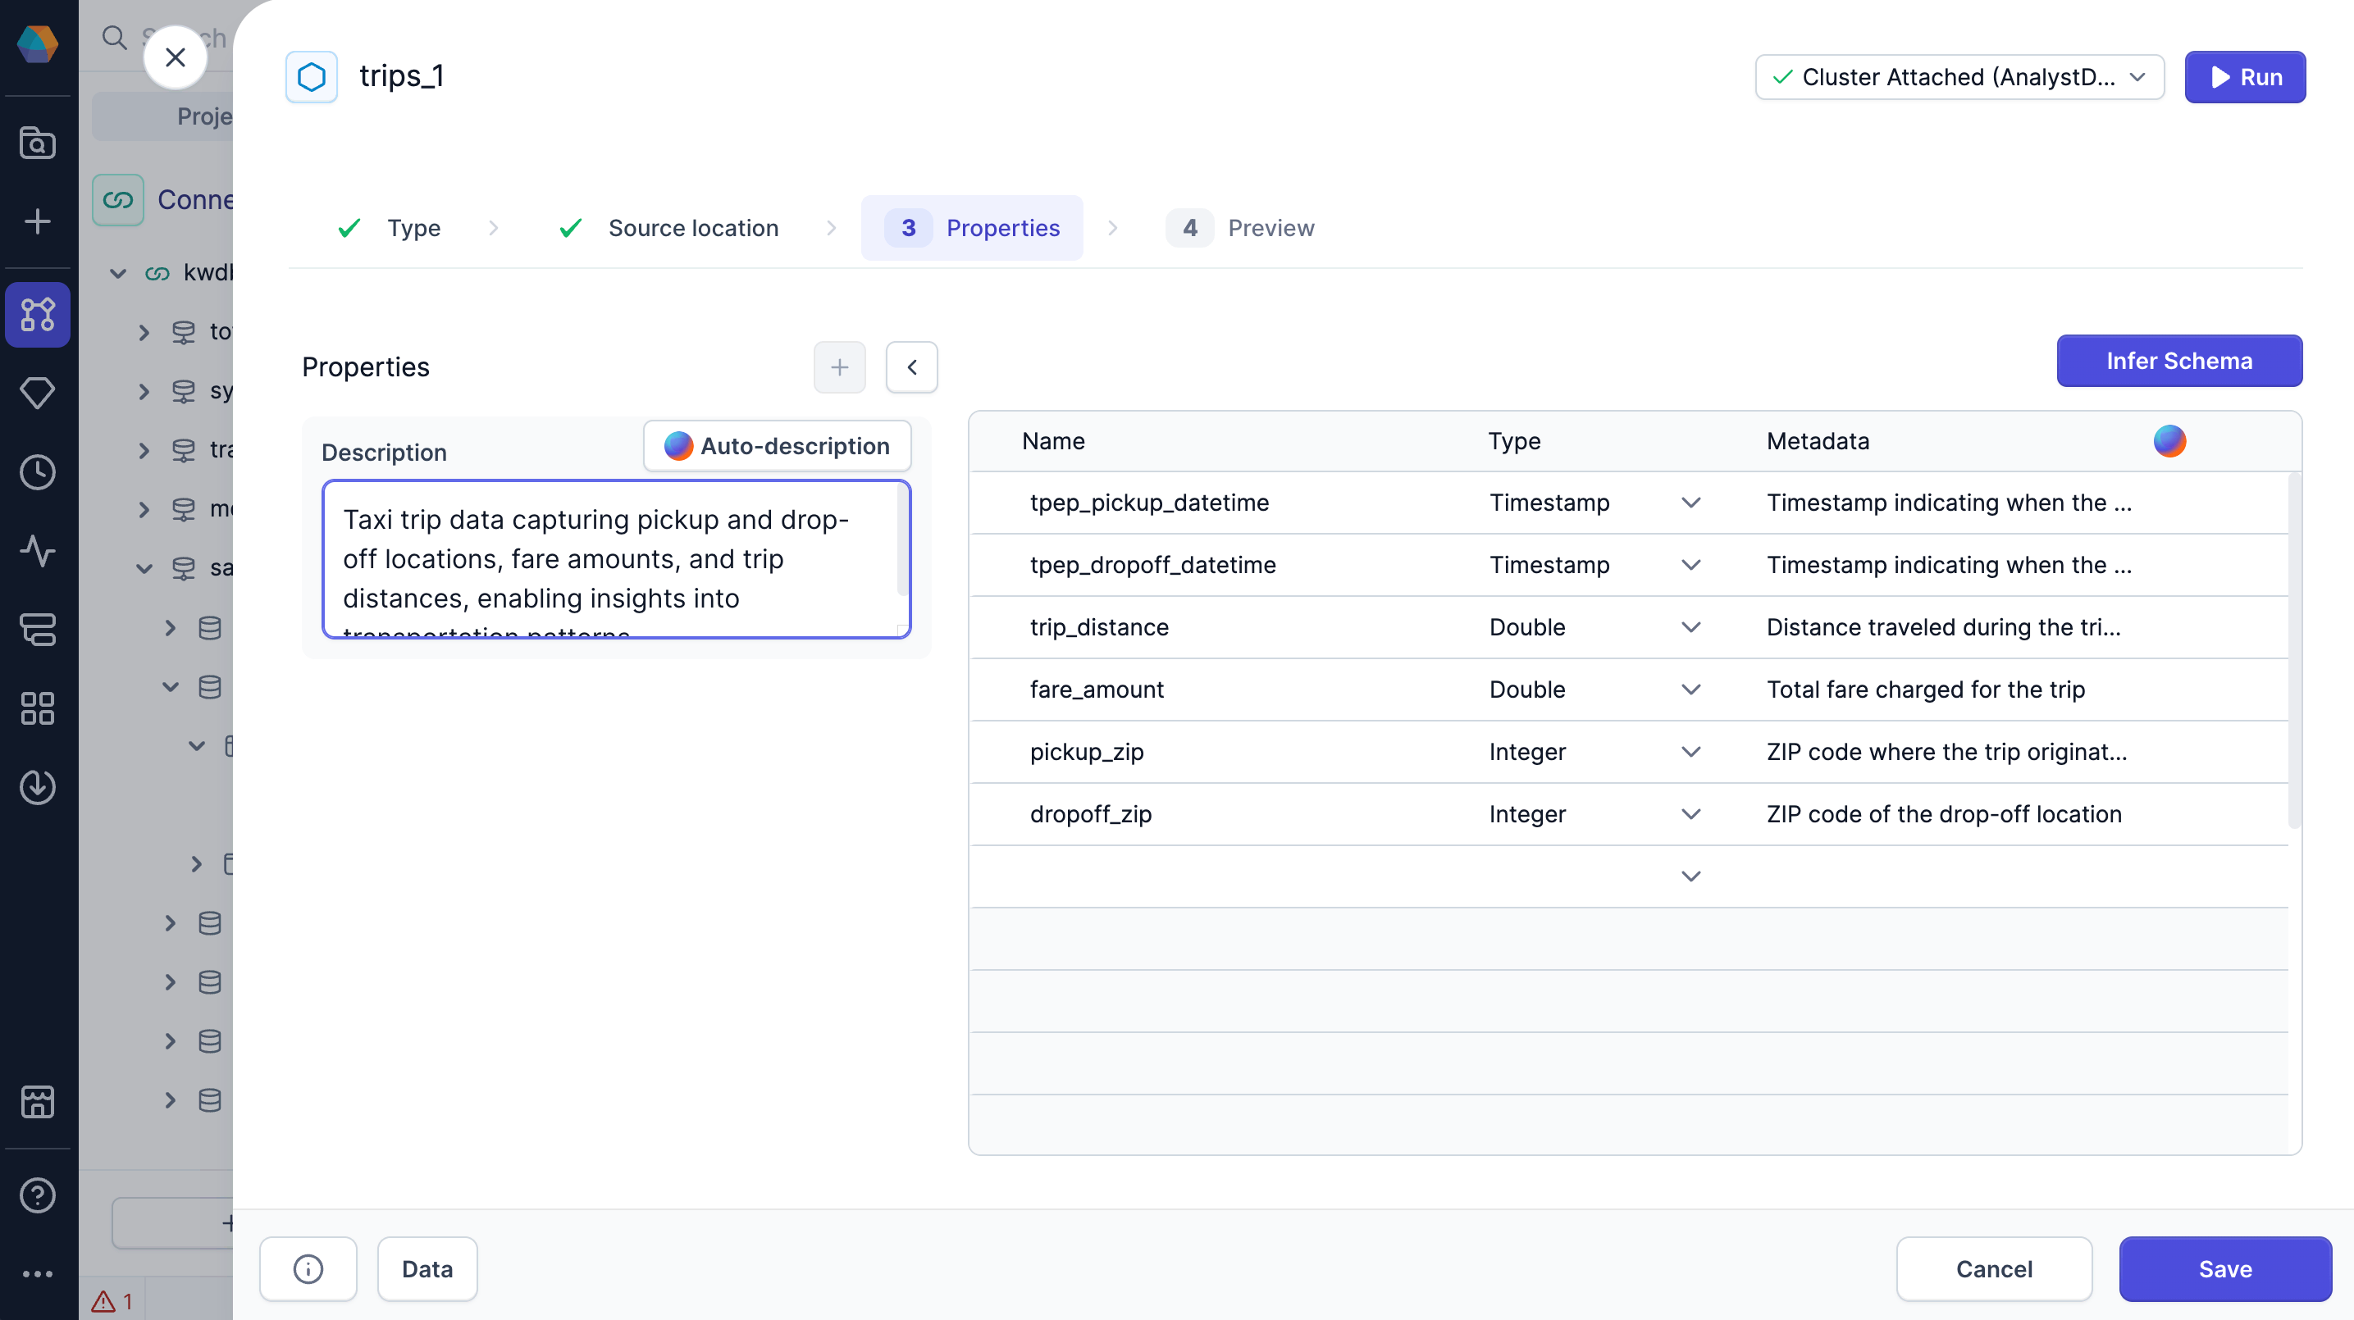Open type dropdown for trip_distance
This screenshot has height=1320, width=2354.
tap(1690, 626)
